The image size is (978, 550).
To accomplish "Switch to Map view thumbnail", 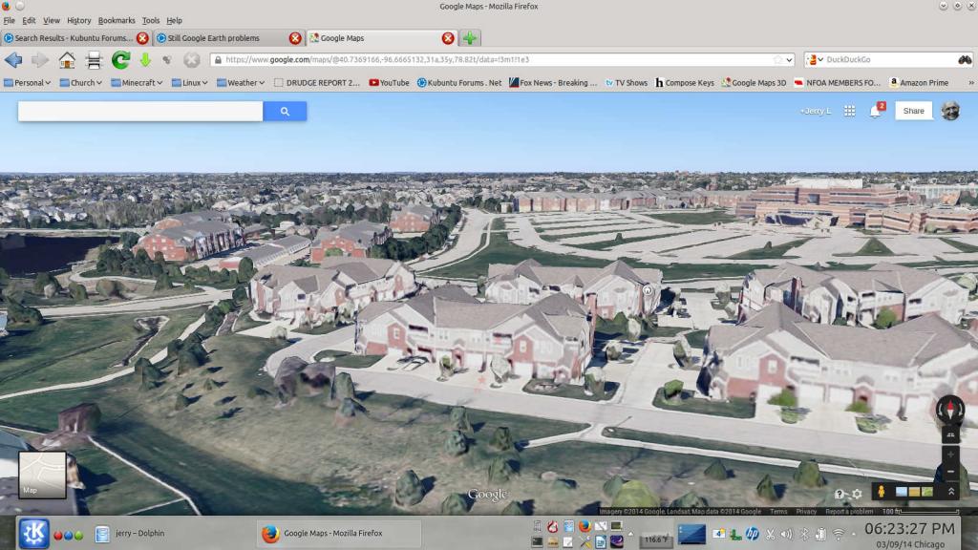I will [43, 475].
